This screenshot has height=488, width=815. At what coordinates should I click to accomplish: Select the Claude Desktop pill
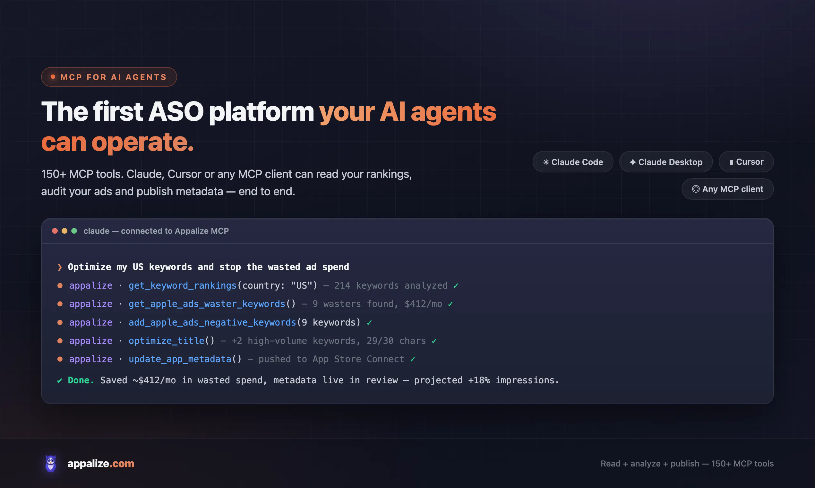pos(666,162)
